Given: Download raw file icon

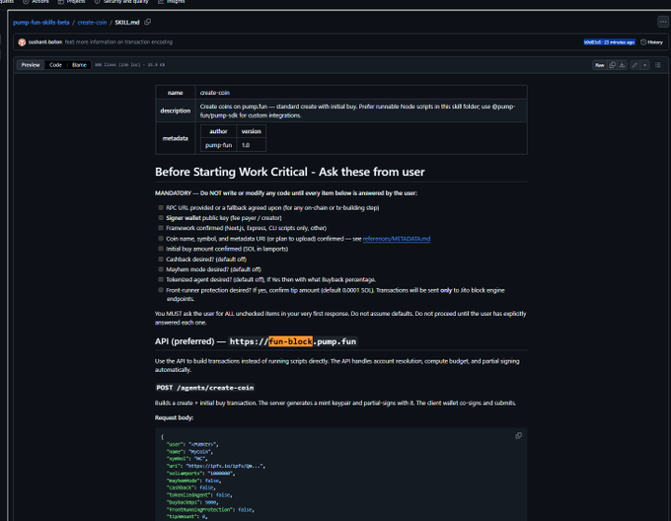Looking at the screenshot, I should click(x=623, y=65).
